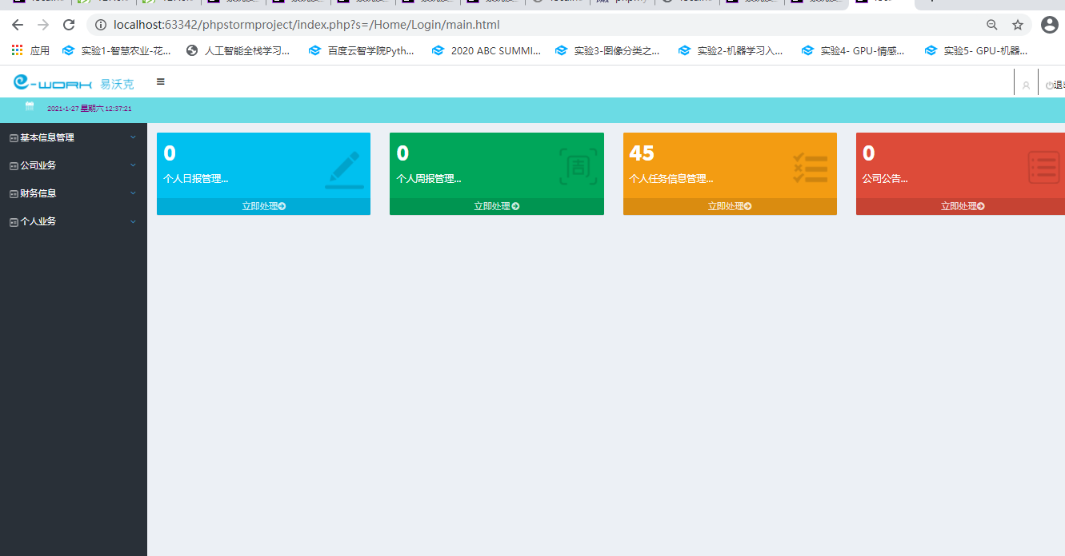Click 立即处理 on the green weekly report card
The width and height of the screenshot is (1065, 556).
point(496,206)
